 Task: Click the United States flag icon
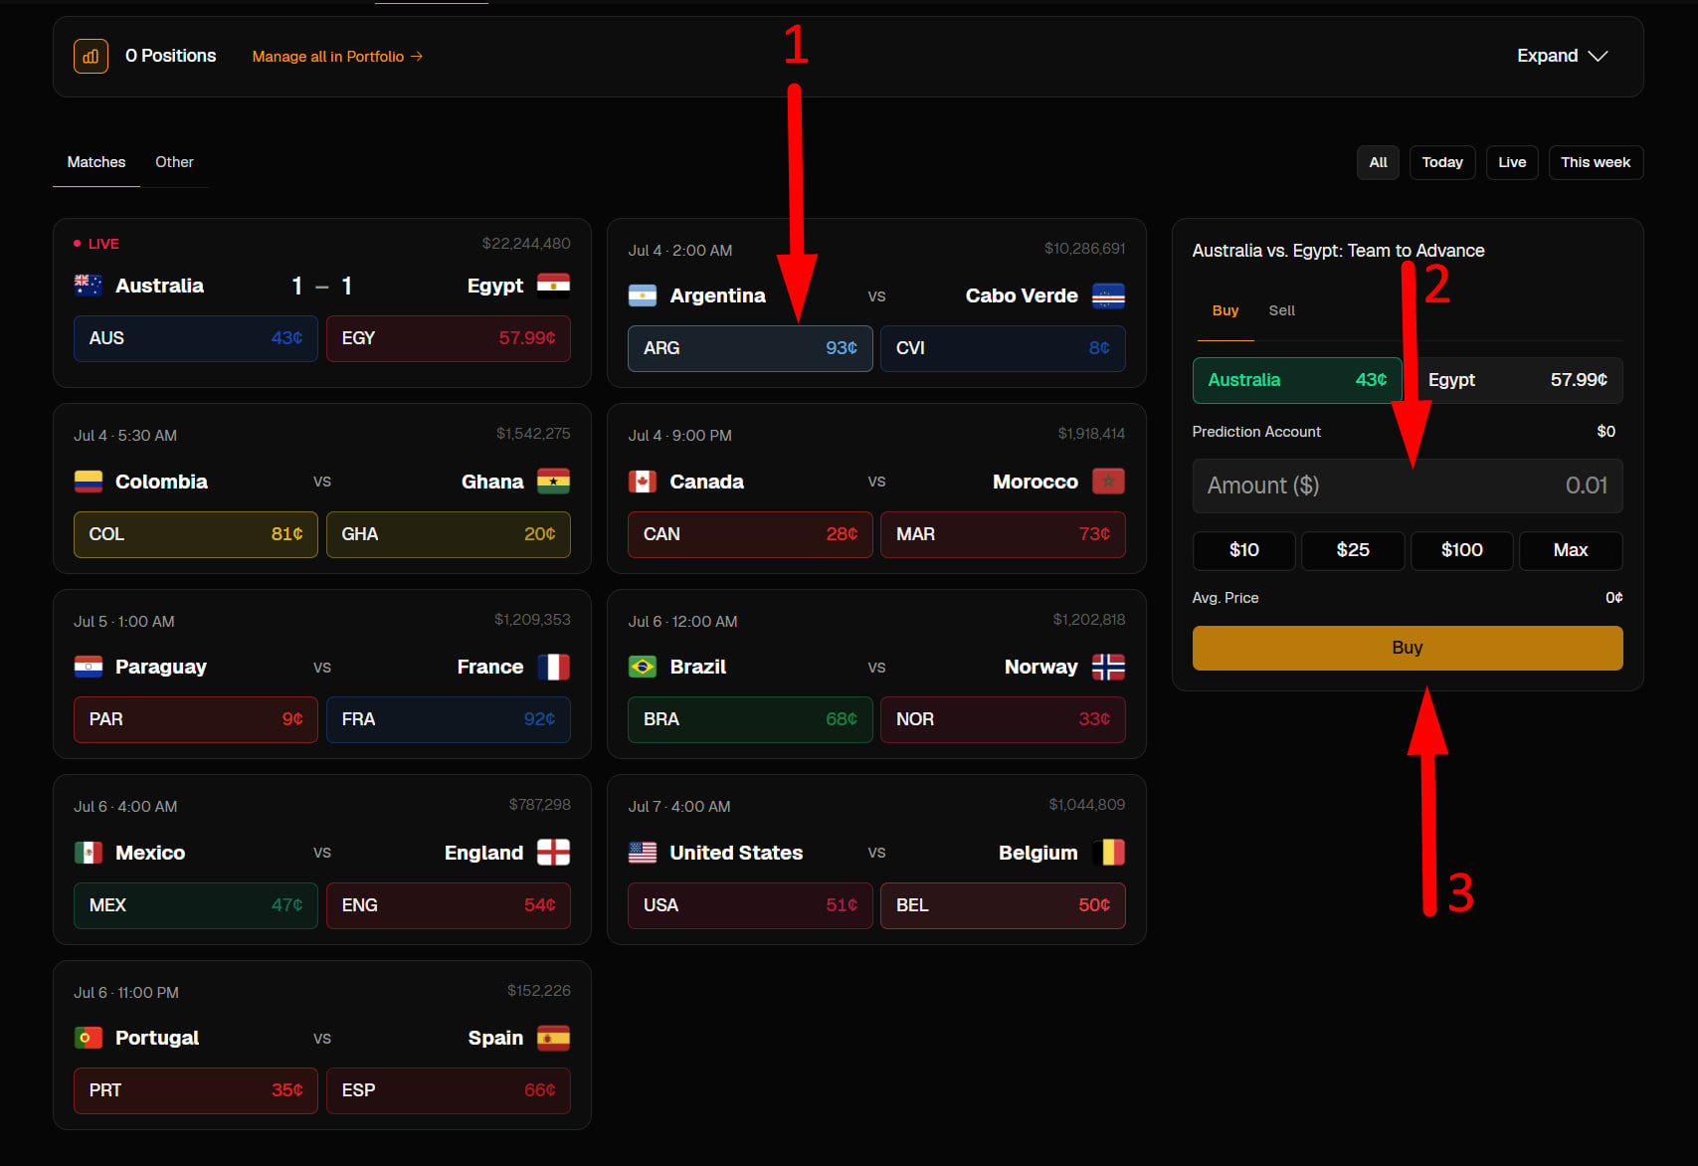pos(643,853)
